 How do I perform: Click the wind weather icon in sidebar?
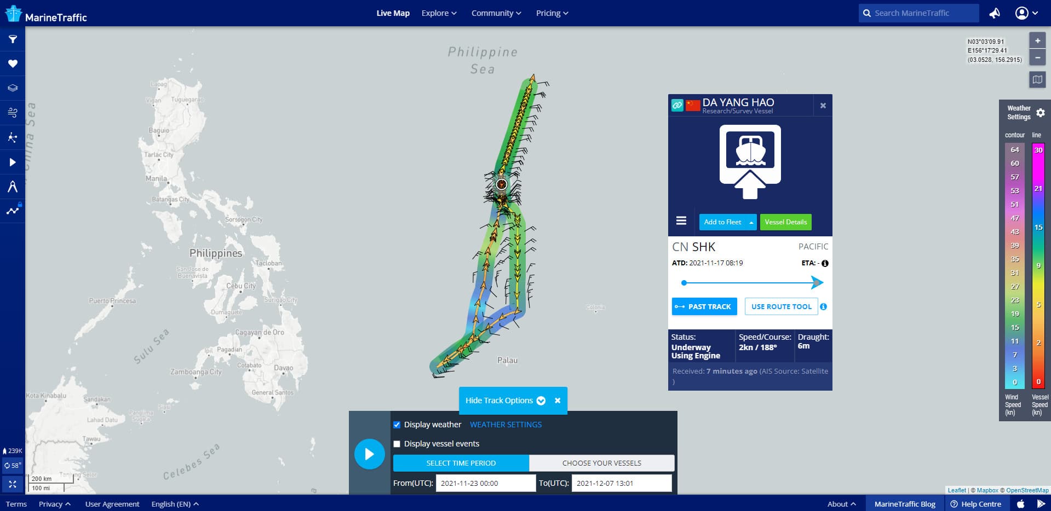[13, 113]
